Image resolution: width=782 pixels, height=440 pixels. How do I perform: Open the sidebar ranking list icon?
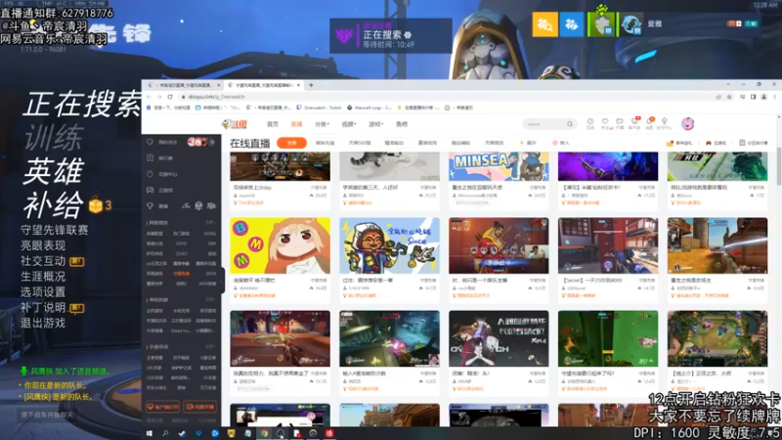151,158
